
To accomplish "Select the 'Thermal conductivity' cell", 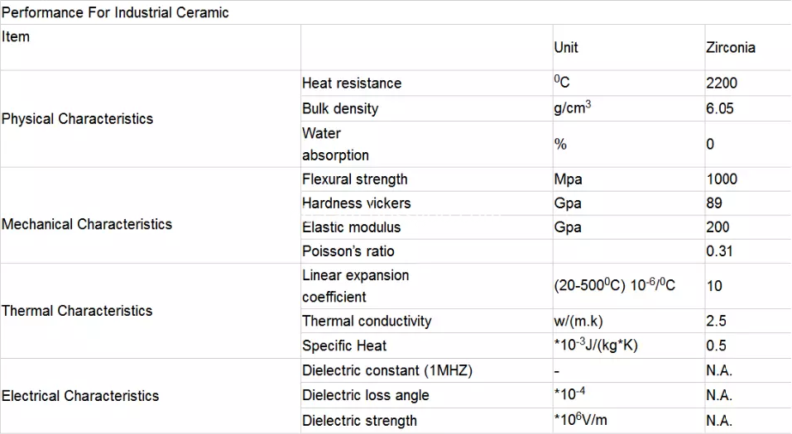I will 427,321.
